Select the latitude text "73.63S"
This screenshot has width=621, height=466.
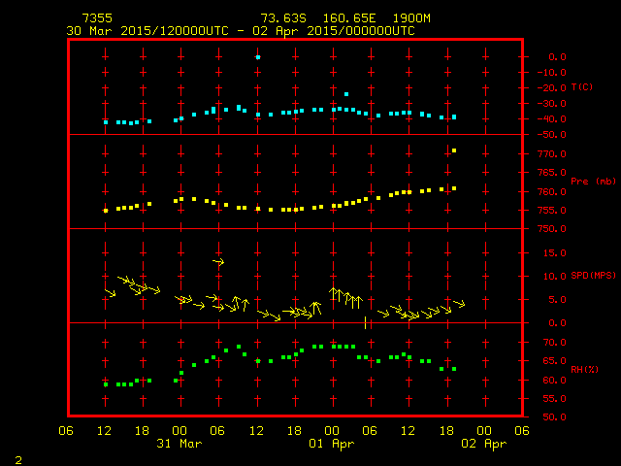point(283,18)
